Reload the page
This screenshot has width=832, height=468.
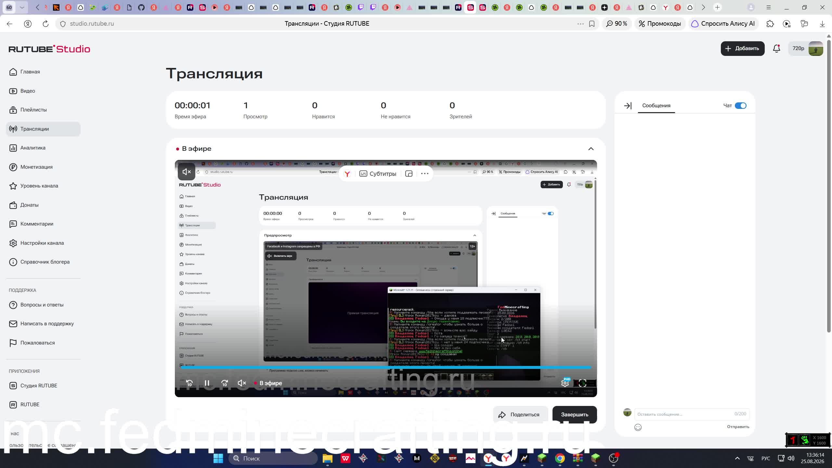[45, 24]
